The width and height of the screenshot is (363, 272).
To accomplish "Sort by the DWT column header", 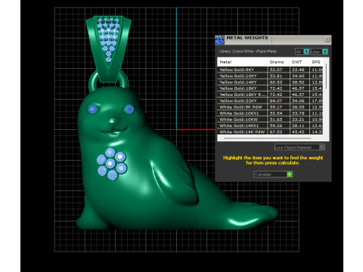I will [x=299, y=62].
